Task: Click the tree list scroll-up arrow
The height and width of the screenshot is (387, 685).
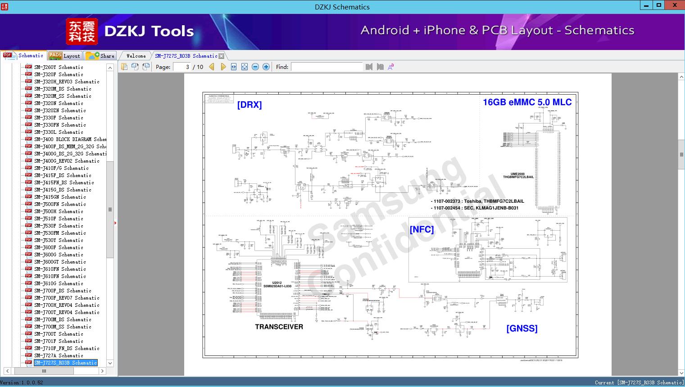Action: 110,67
